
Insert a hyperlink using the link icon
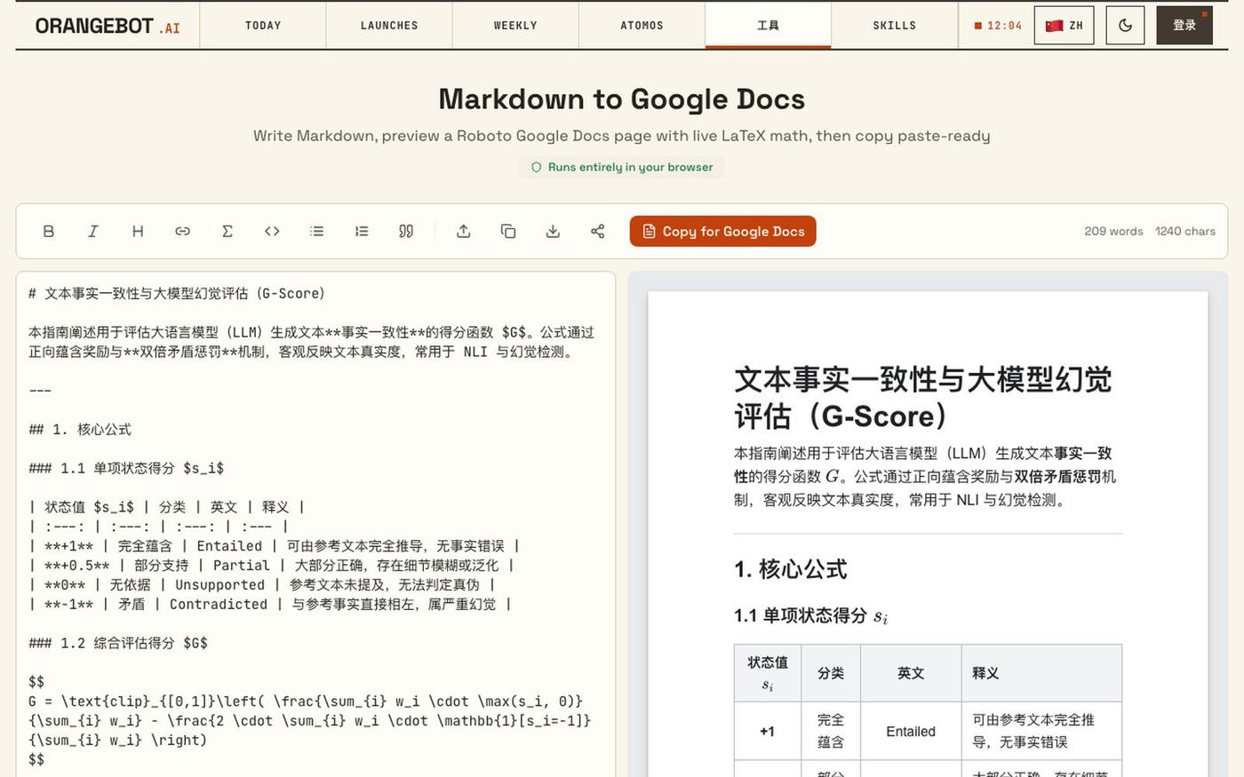pyautogui.click(x=182, y=231)
